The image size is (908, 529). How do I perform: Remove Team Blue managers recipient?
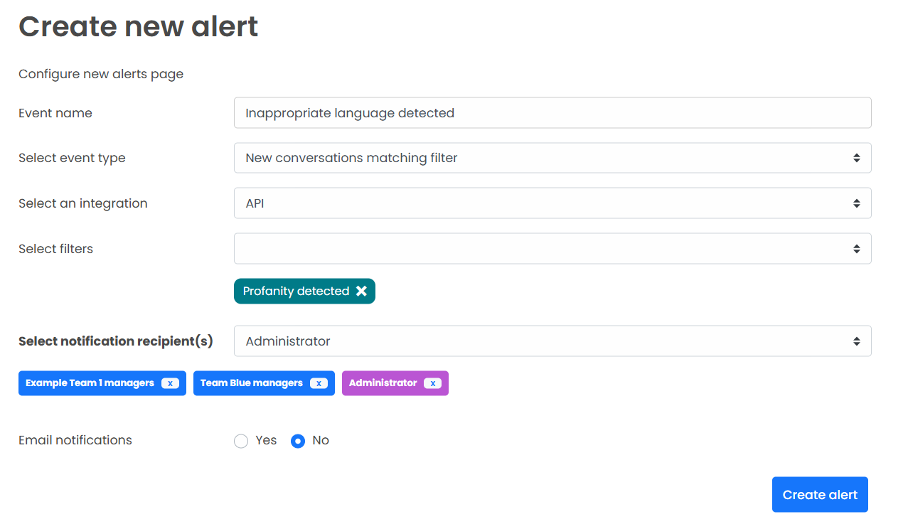tap(319, 383)
